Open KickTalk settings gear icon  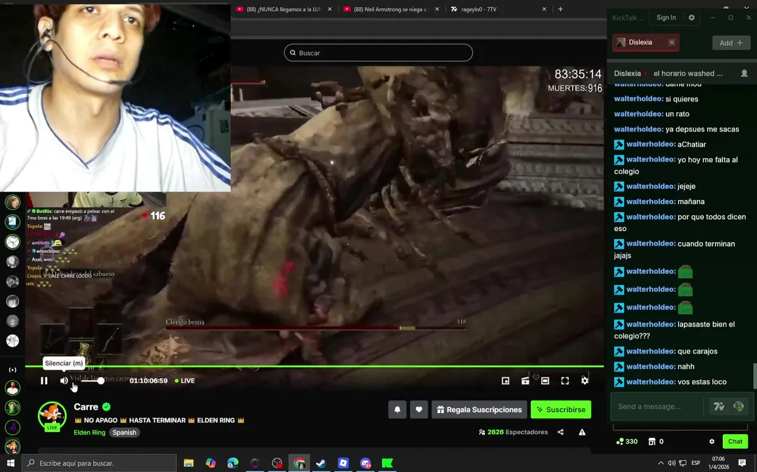[692, 18]
